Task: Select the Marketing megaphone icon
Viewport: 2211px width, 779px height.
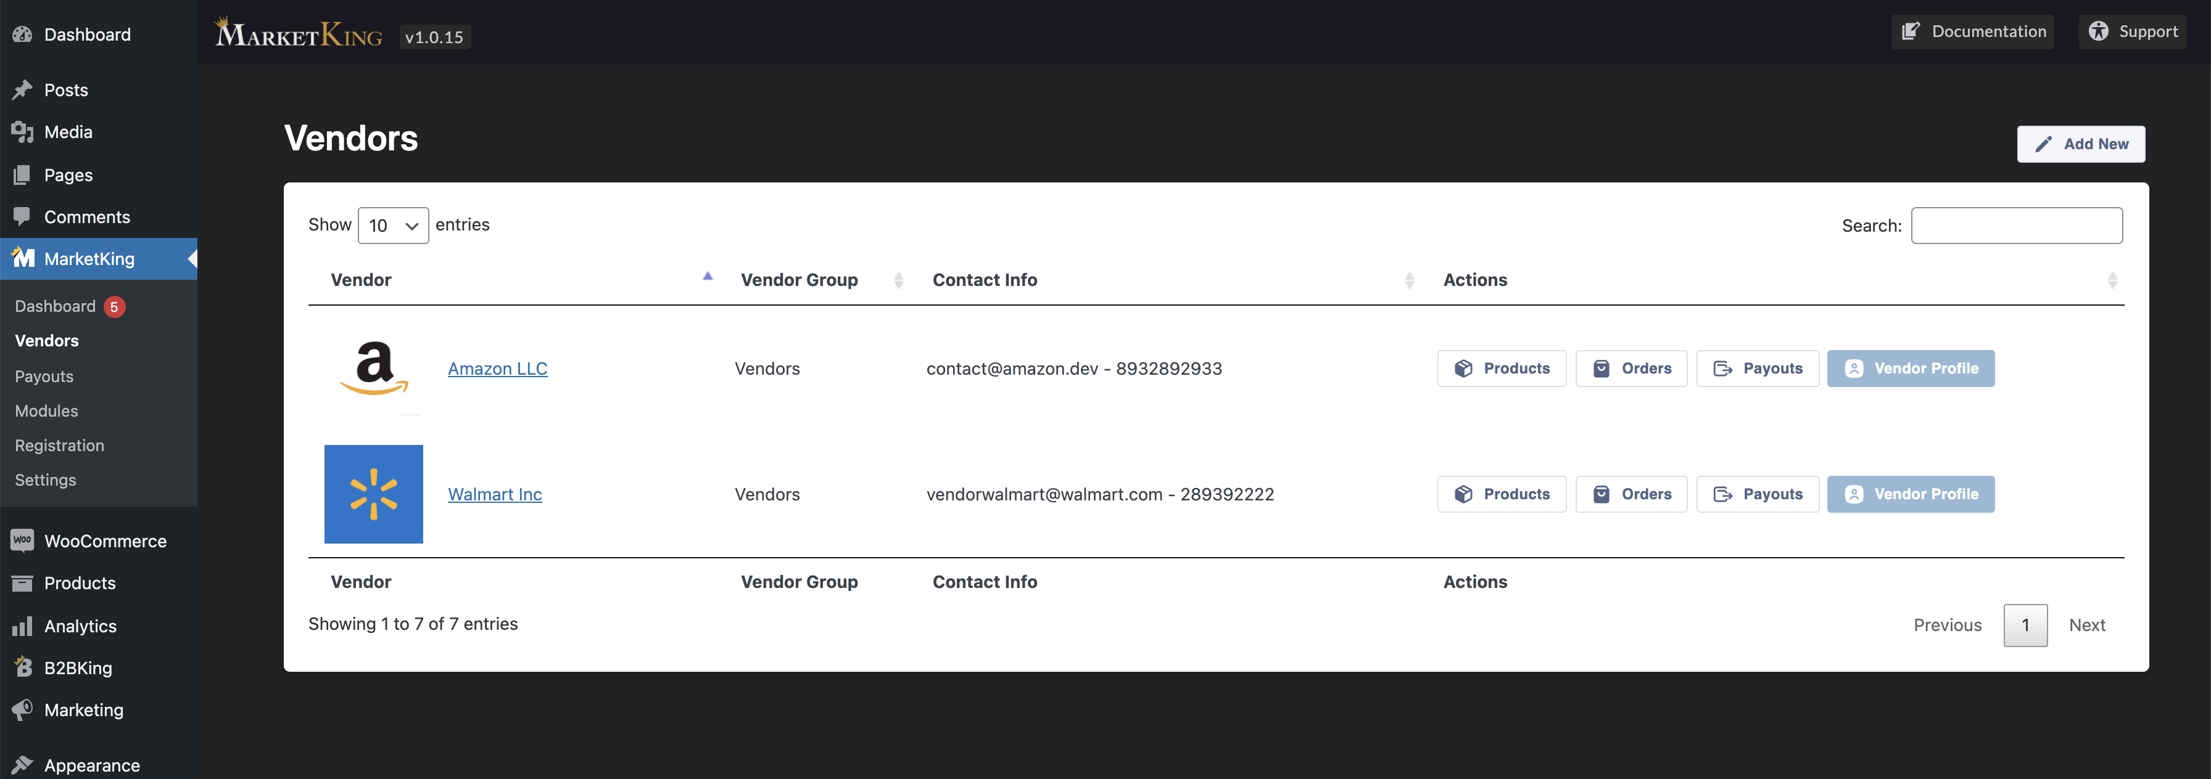Action: point(22,709)
